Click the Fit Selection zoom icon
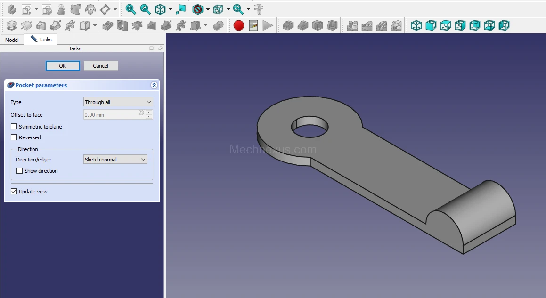The width and height of the screenshot is (546, 298). click(x=145, y=9)
